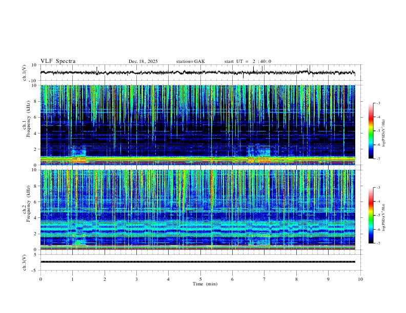The image size is (406, 313).
Task: Click the "-6" tick on ch.1 colorbar
Action: click(378, 145)
